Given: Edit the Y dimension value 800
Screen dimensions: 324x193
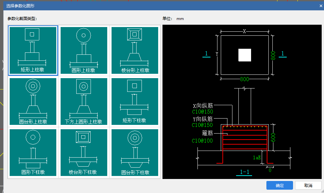Looking at the screenshot, I should tap(273, 55).
